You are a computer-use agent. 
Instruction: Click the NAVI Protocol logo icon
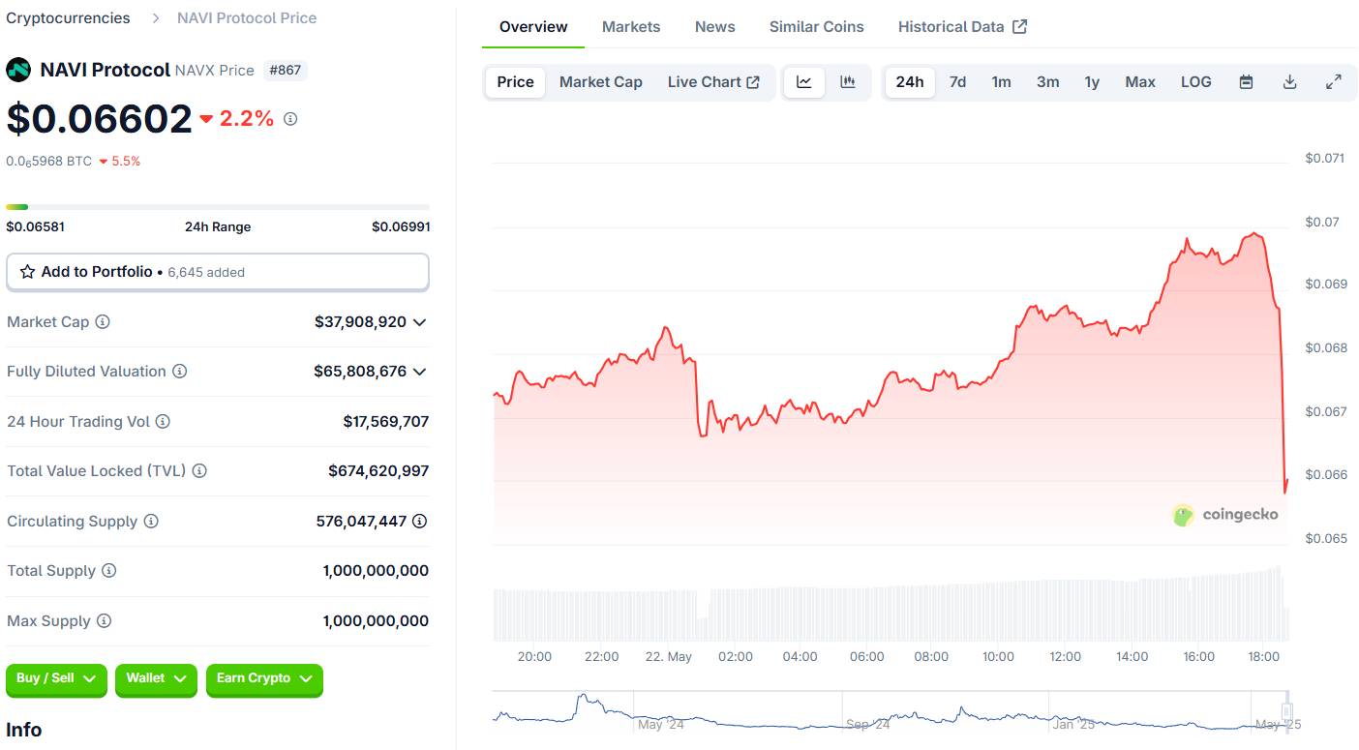coord(18,70)
